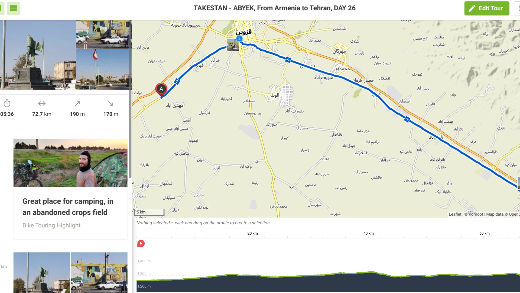Click the uphill elevation arrow icon
Viewport: 520px width, 293px height.
77,103
